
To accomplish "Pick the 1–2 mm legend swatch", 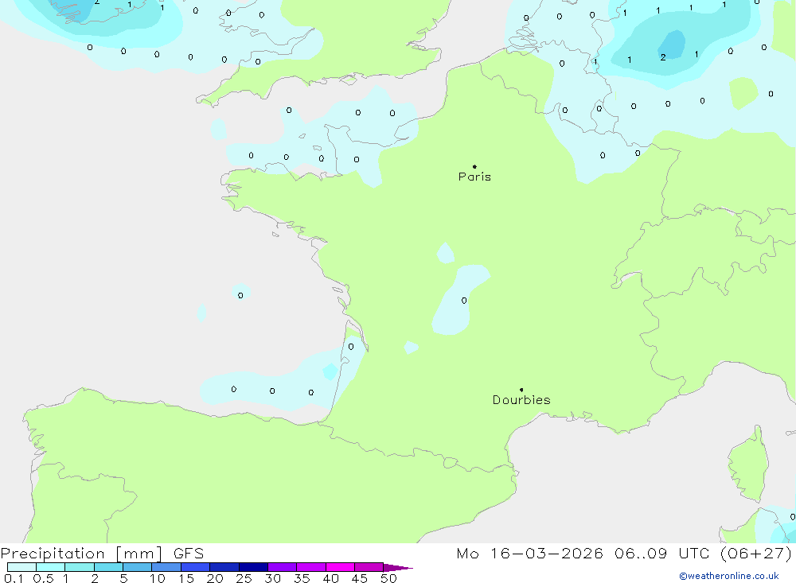I will (80, 567).
